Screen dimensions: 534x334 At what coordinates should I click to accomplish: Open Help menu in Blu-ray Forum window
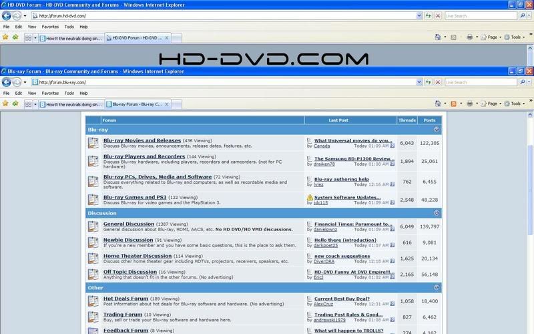[83, 93]
